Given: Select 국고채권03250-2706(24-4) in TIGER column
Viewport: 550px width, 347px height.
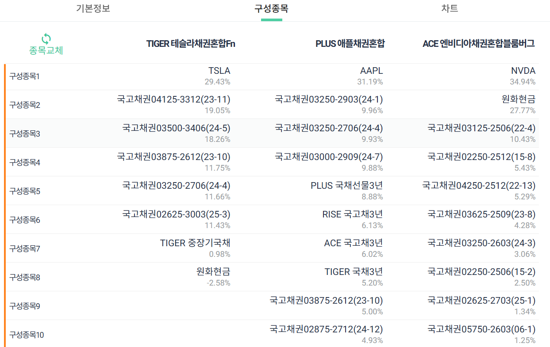Looking at the screenshot, I should [x=176, y=186].
